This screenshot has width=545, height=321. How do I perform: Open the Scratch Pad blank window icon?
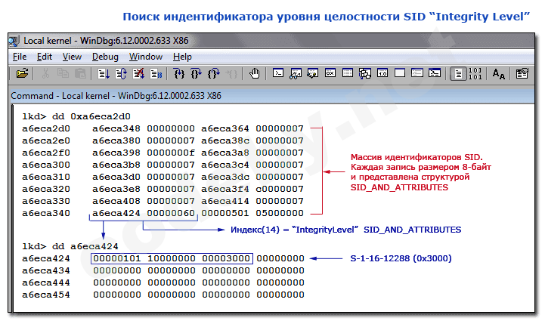coord(400,73)
